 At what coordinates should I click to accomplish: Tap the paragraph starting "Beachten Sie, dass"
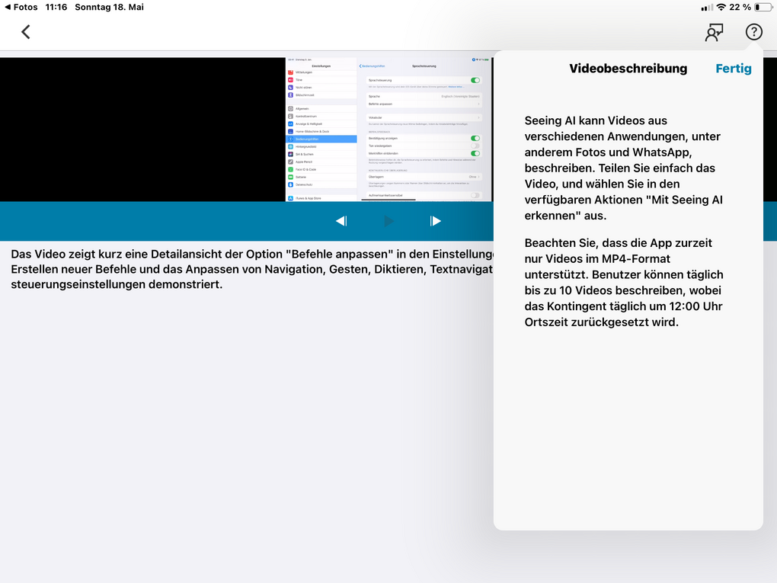click(623, 283)
